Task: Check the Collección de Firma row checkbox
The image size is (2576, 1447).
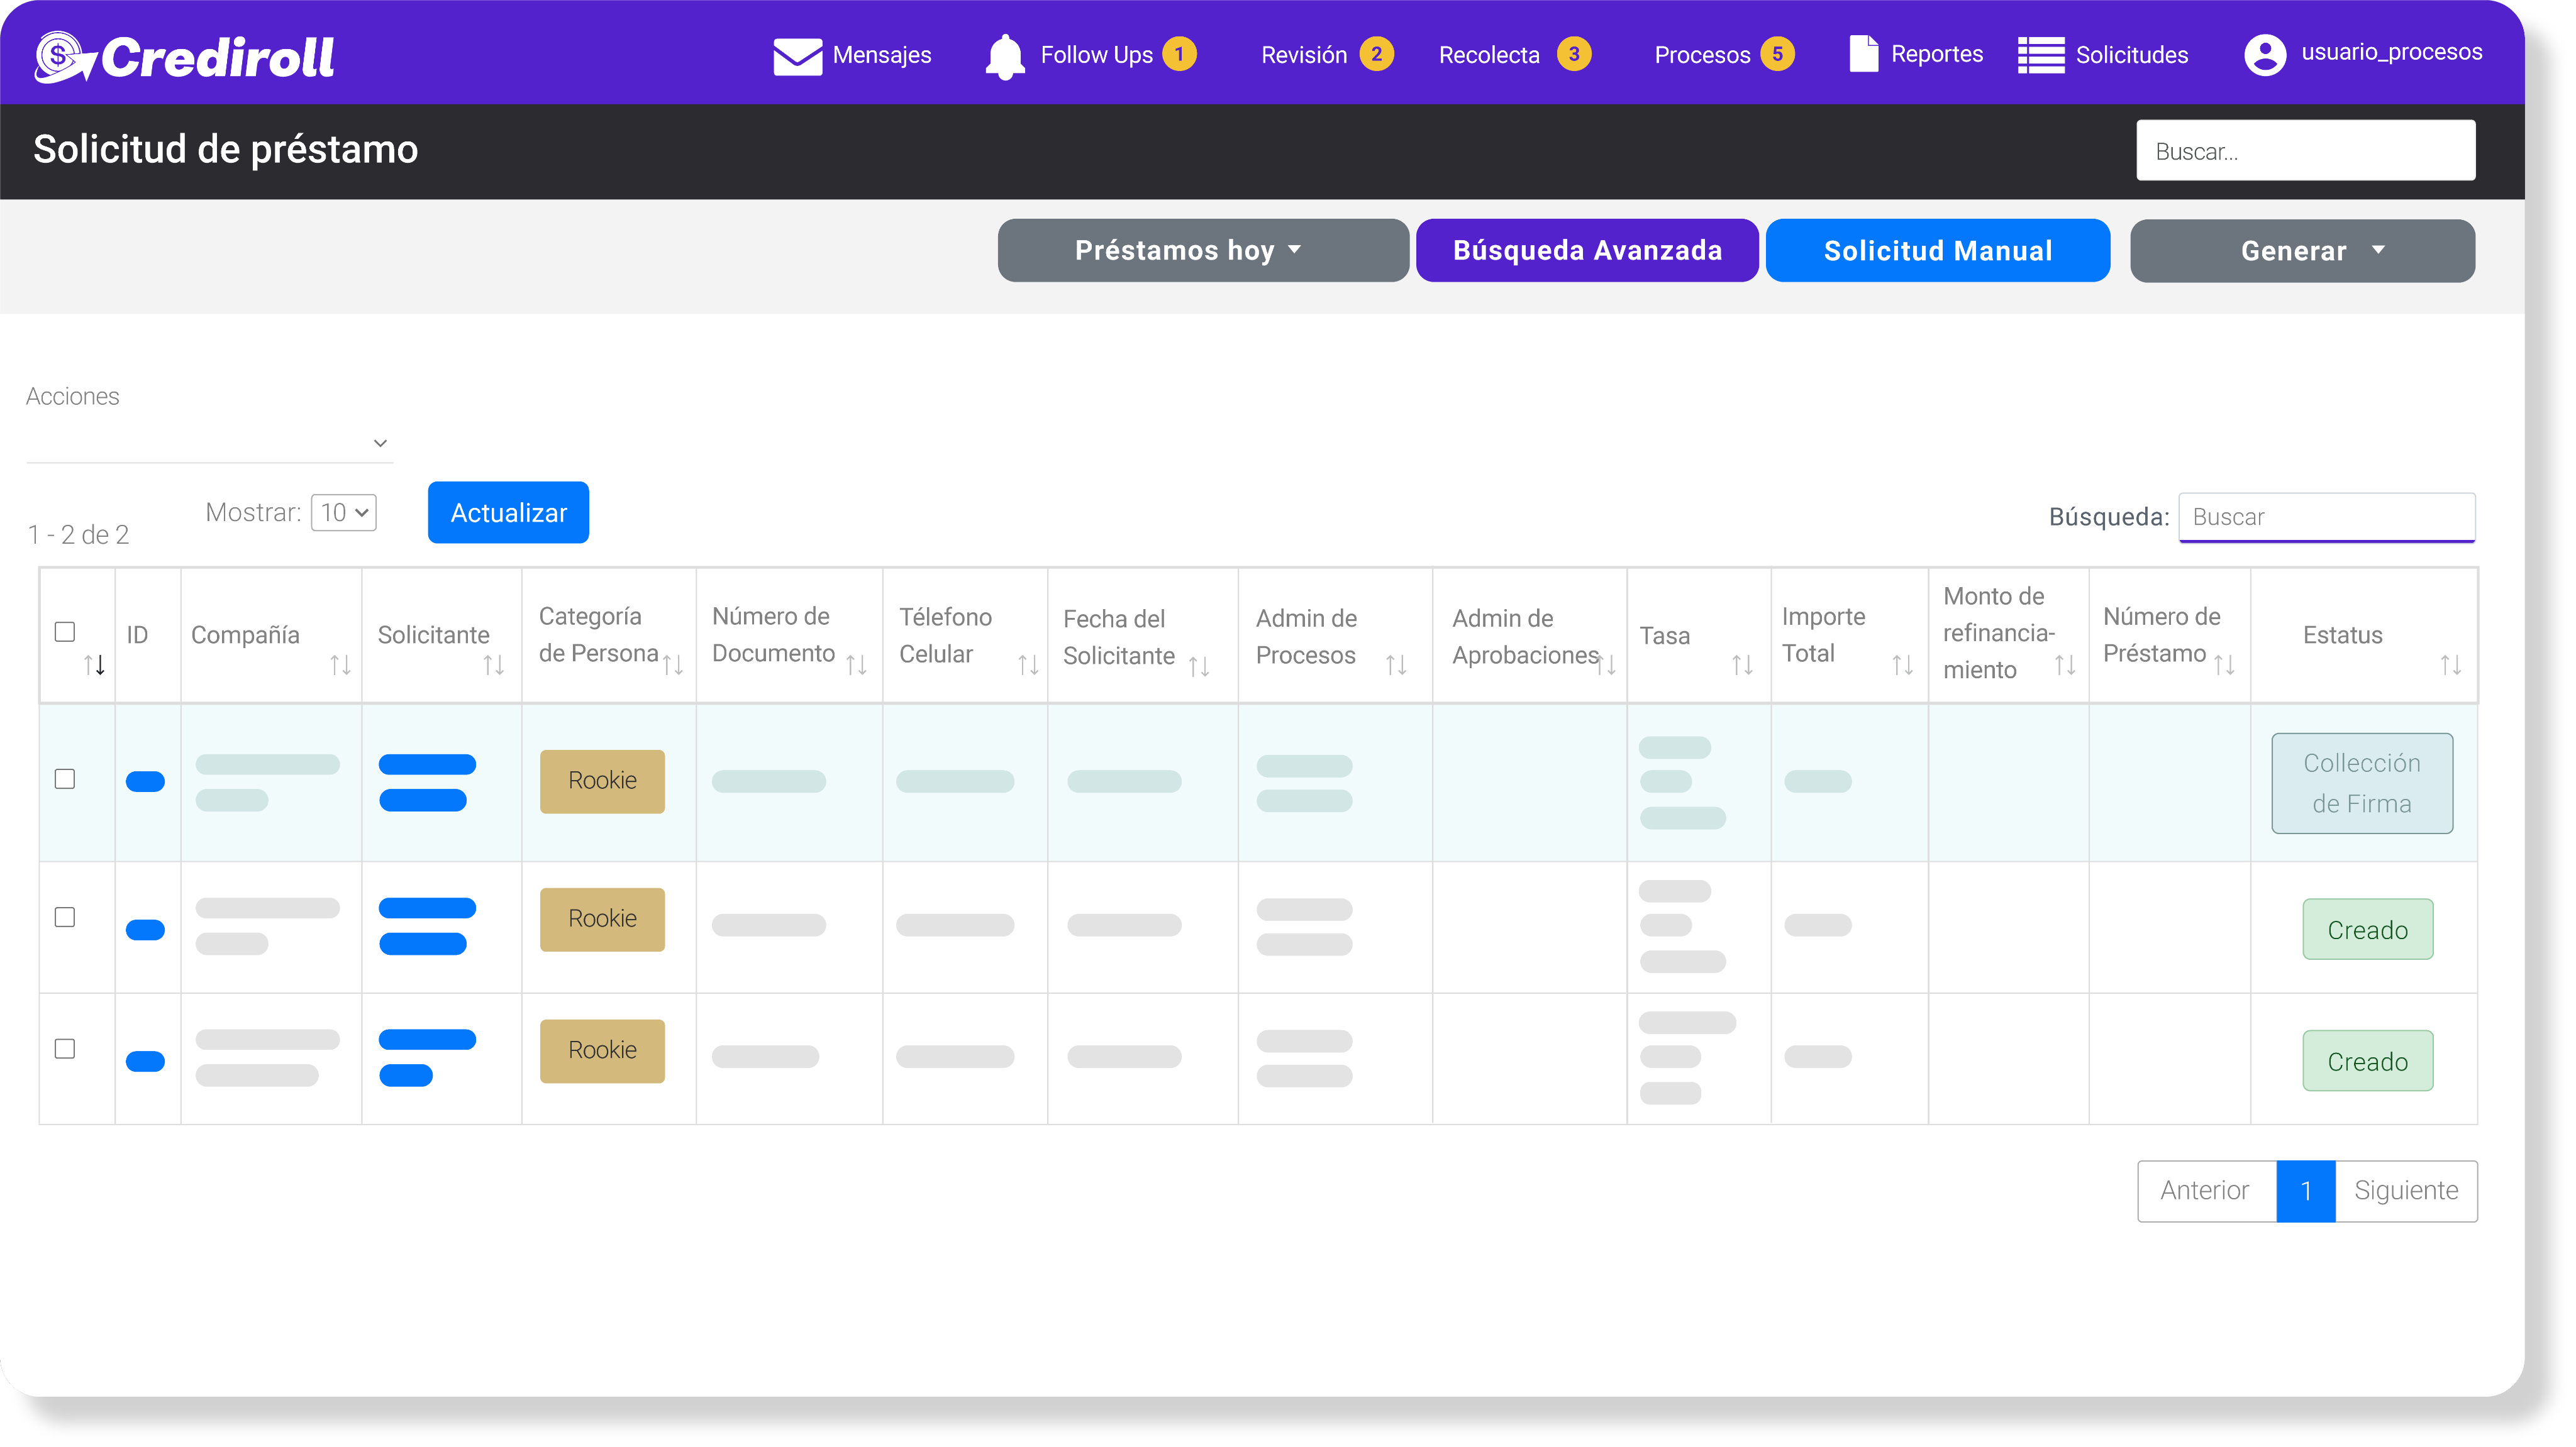Action: [65, 779]
